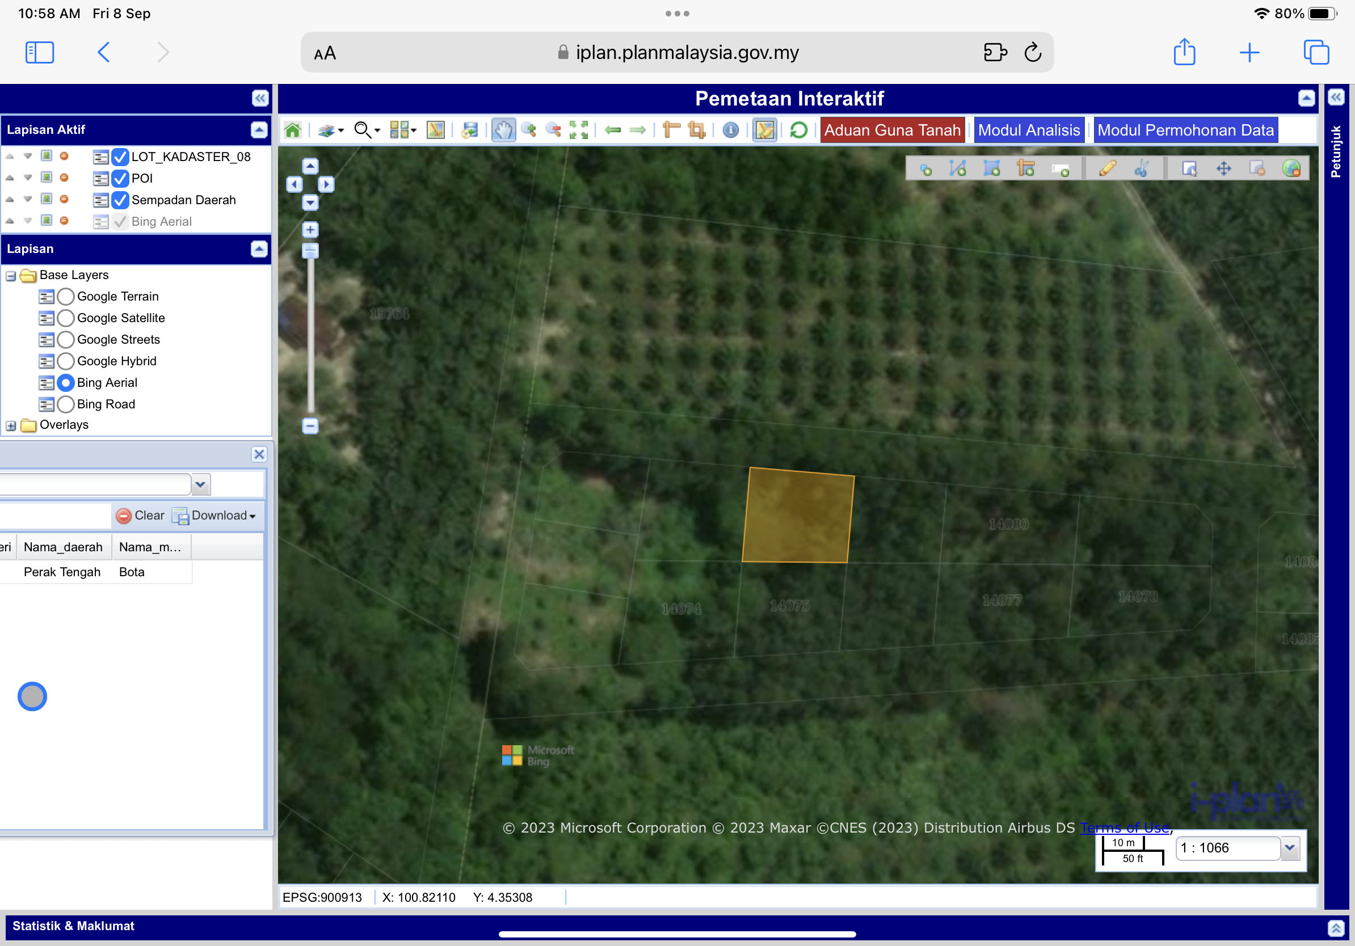
Task: Click the Aduan Guna Tanah button
Action: coord(892,130)
